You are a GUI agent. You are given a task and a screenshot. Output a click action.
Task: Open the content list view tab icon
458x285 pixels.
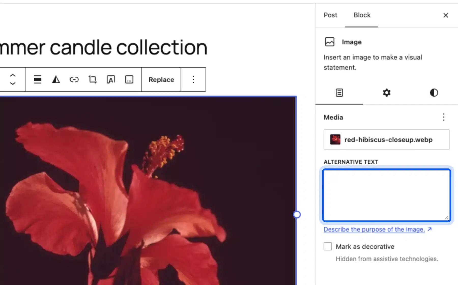click(x=339, y=93)
